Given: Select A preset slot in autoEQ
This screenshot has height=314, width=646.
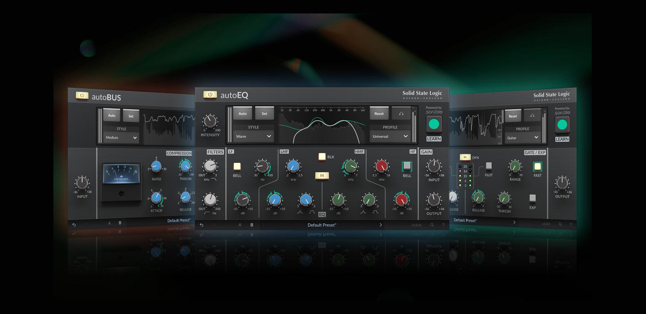Looking at the screenshot, I should 240,225.
